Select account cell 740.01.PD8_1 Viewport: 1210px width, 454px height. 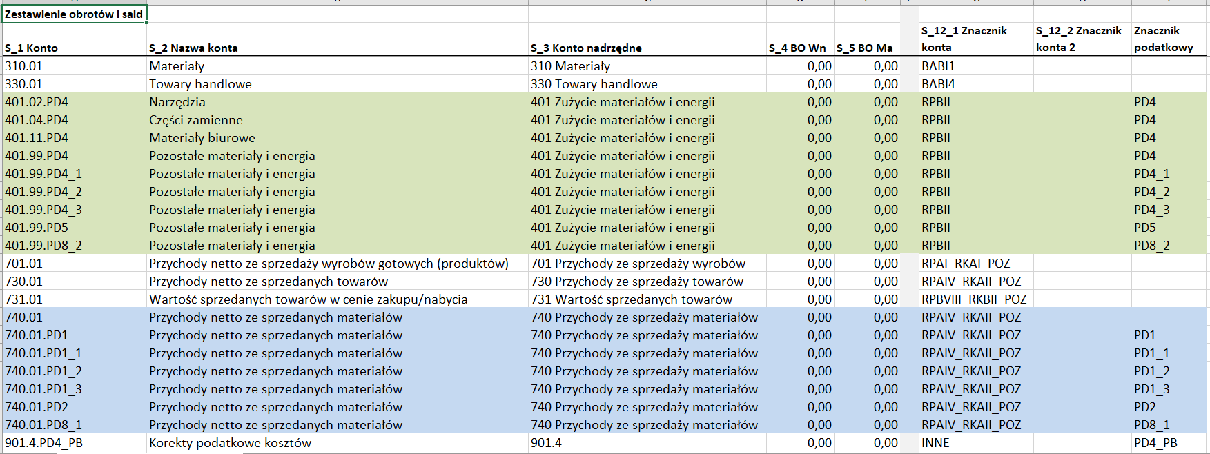coord(74,424)
